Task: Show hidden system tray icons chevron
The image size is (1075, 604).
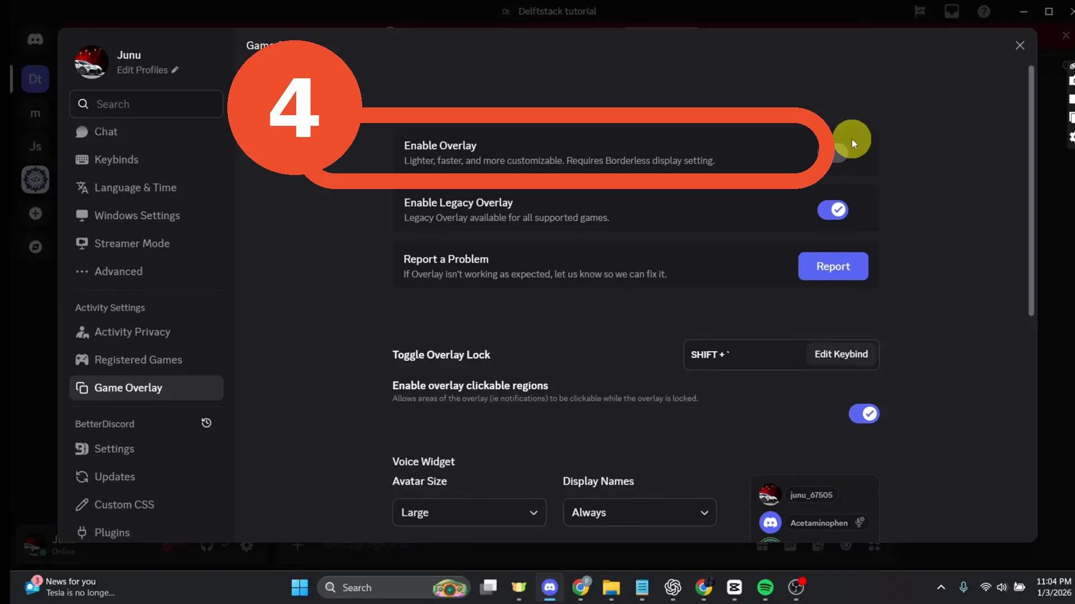Action: [x=941, y=587]
